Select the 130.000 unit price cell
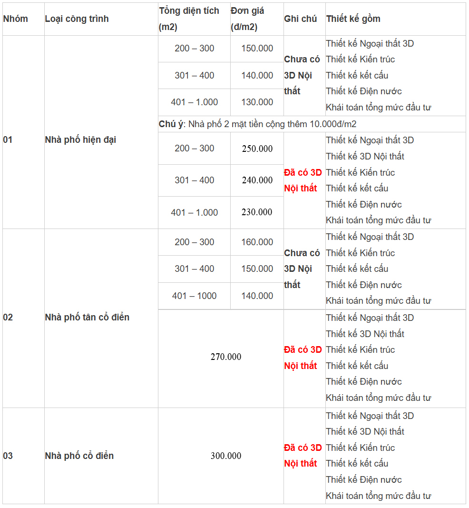469x508 pixels. (257, 102)
